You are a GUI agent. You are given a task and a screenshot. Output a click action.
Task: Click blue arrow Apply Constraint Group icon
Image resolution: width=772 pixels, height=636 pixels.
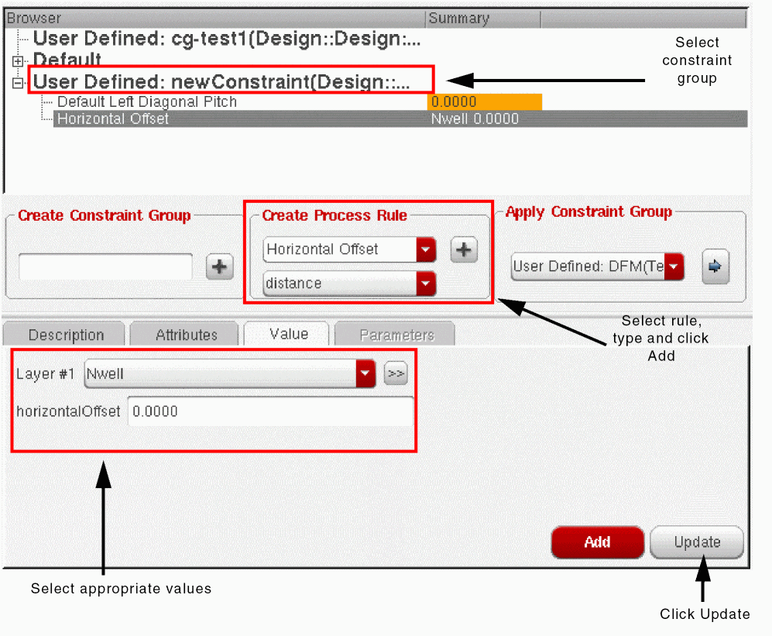715,266
